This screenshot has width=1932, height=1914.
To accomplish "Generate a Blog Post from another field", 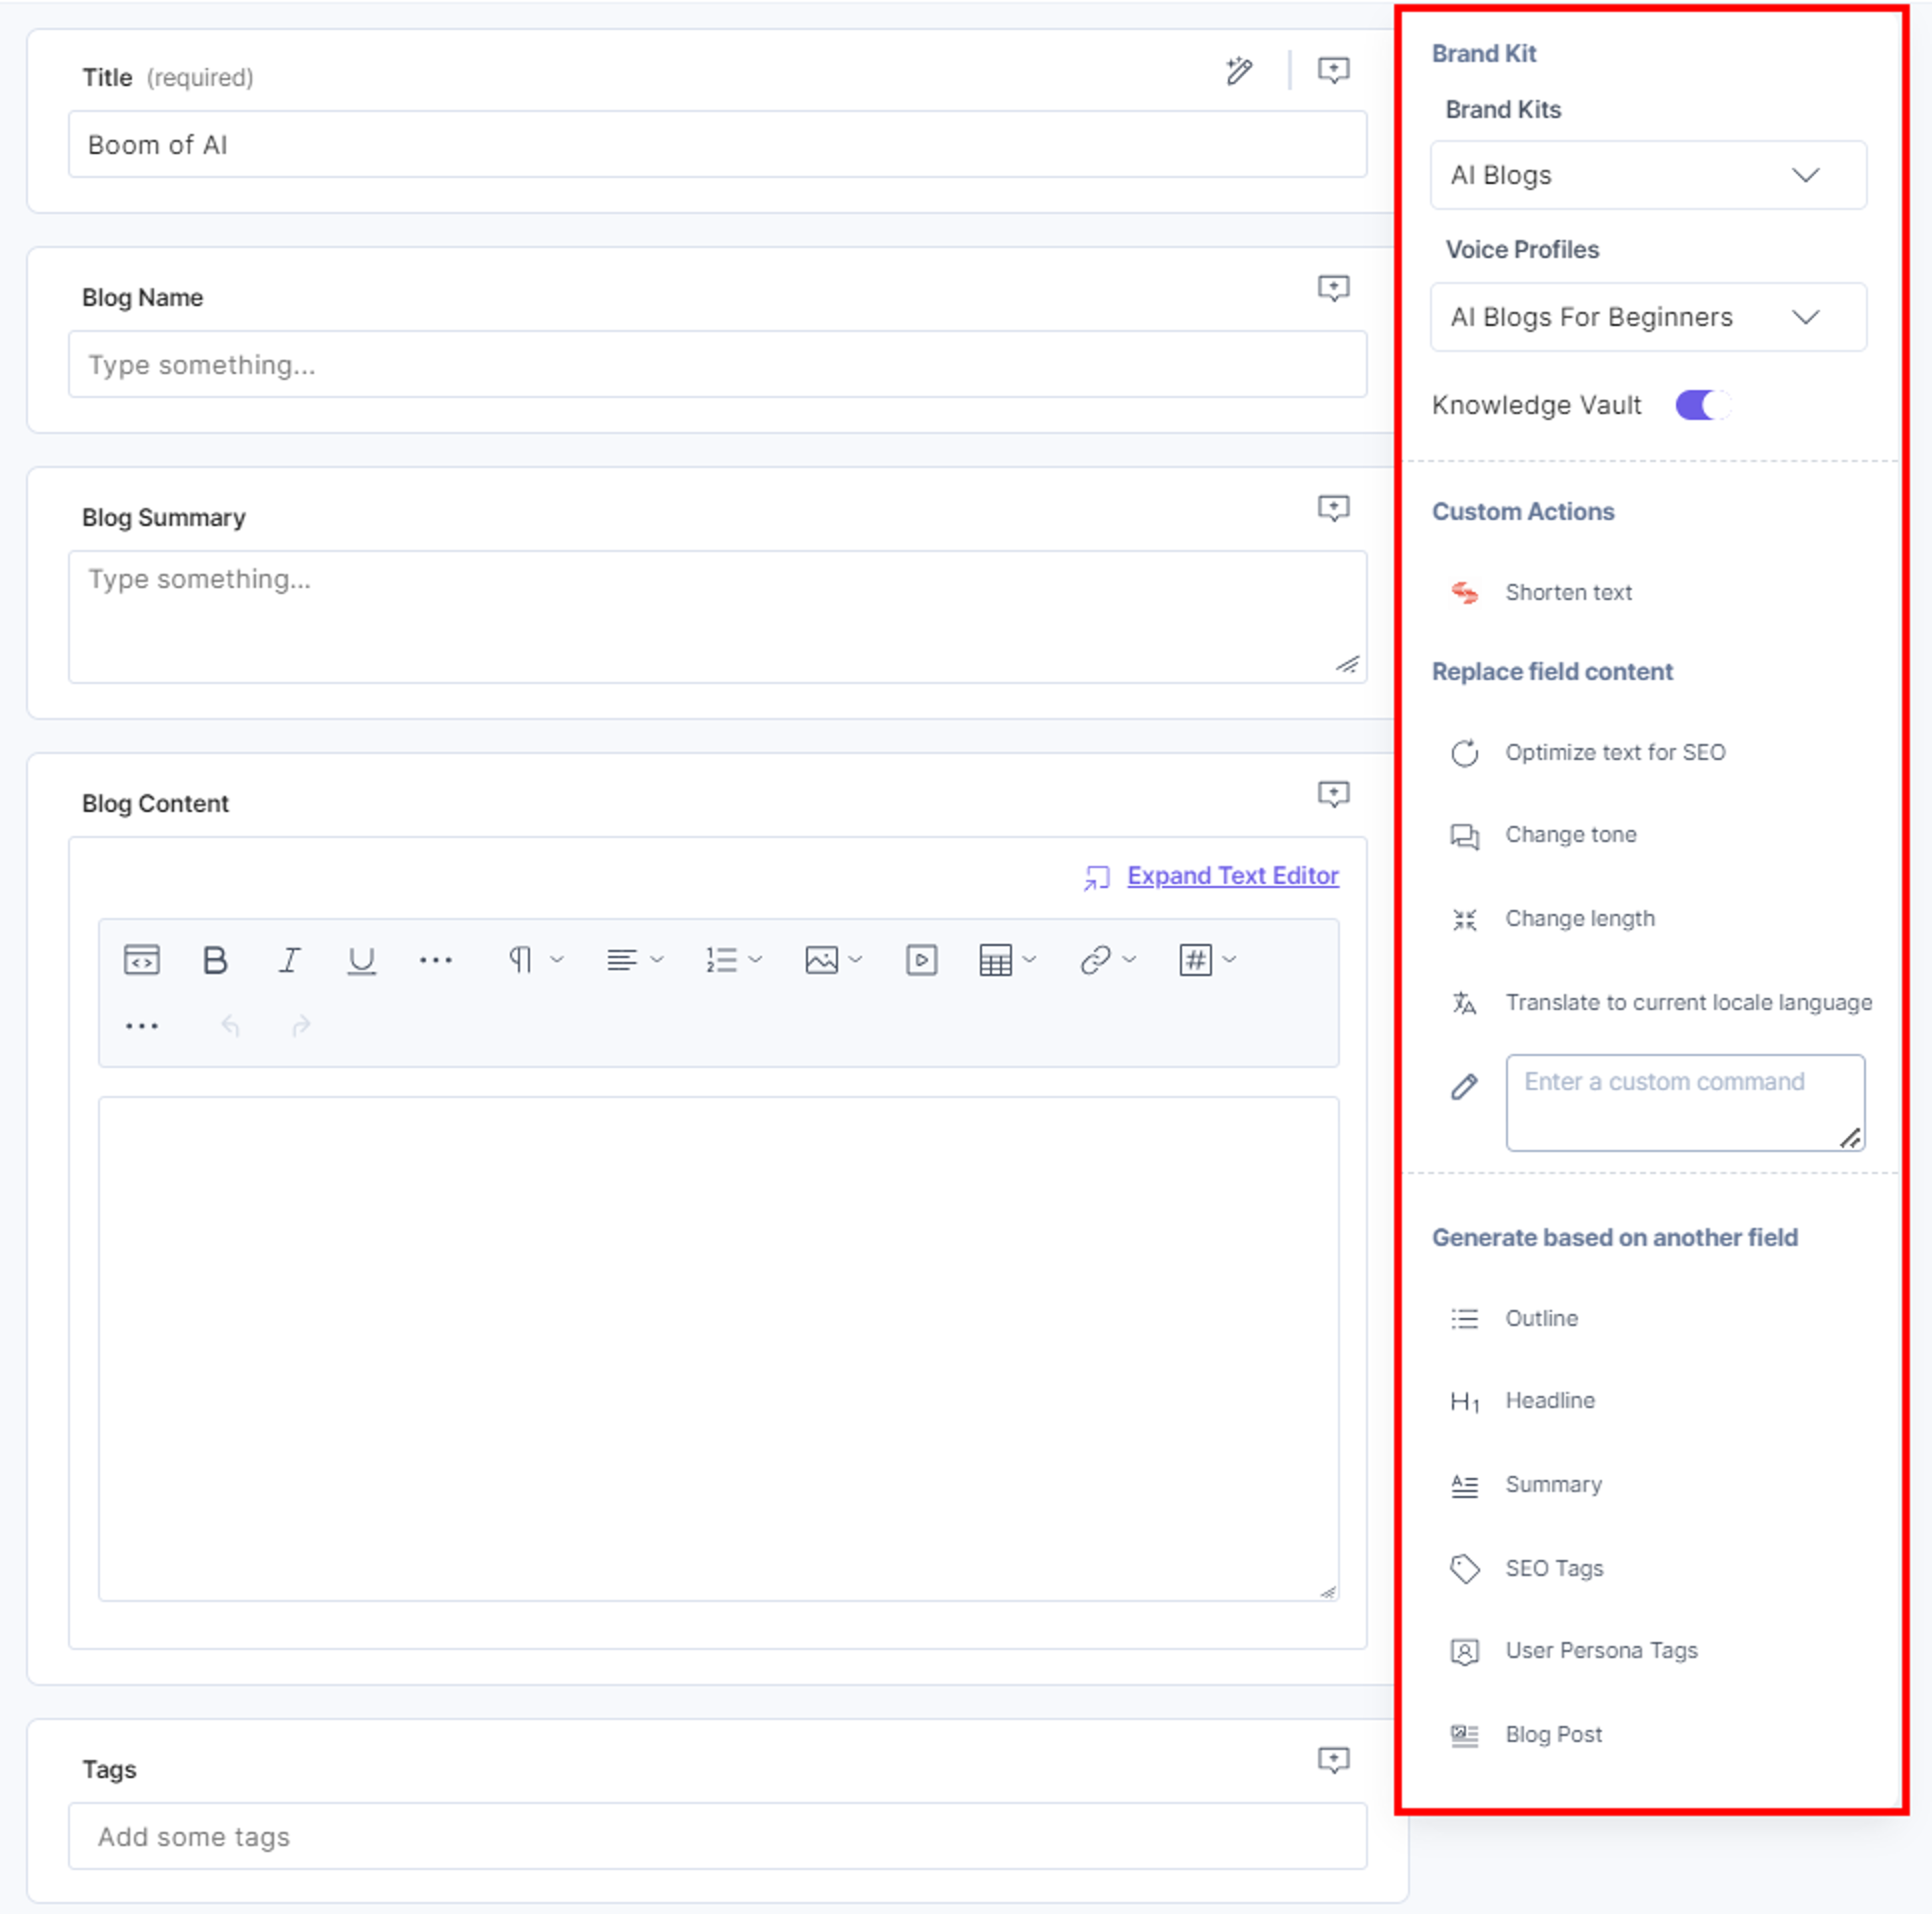I will (1553, 1735).
